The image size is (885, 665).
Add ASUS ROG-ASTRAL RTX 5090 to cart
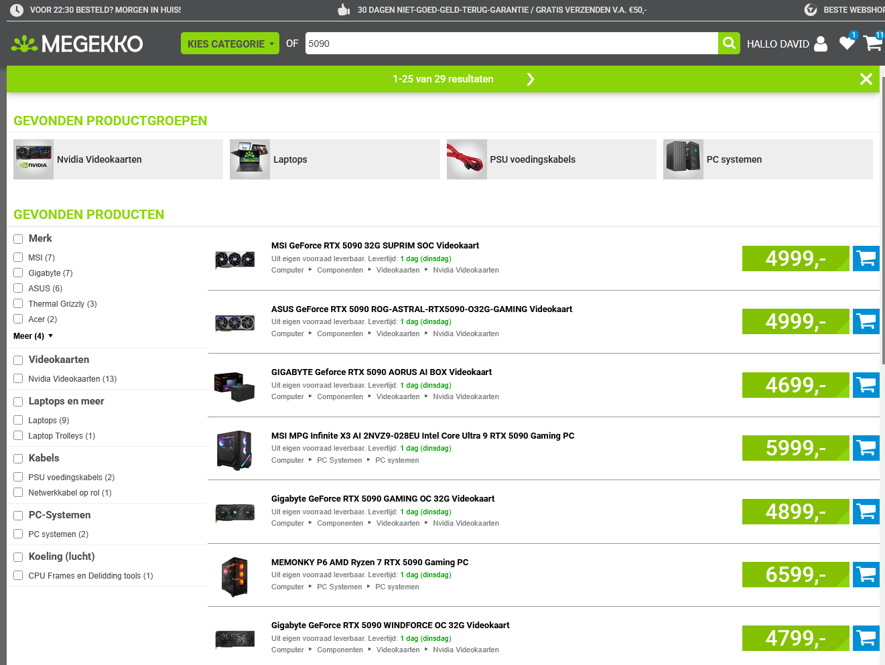click(866, 321)
